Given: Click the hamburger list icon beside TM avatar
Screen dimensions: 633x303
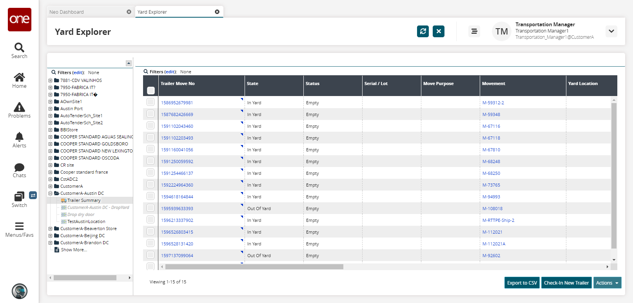Looking at the screenshot, I should (474, 31).
